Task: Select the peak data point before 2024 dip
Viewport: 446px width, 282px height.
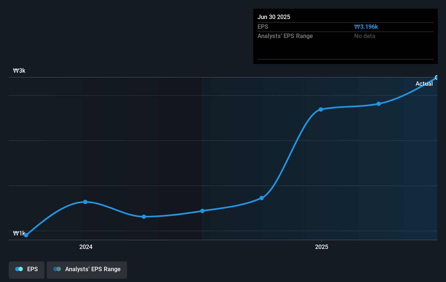Action: tap(86, 202)
